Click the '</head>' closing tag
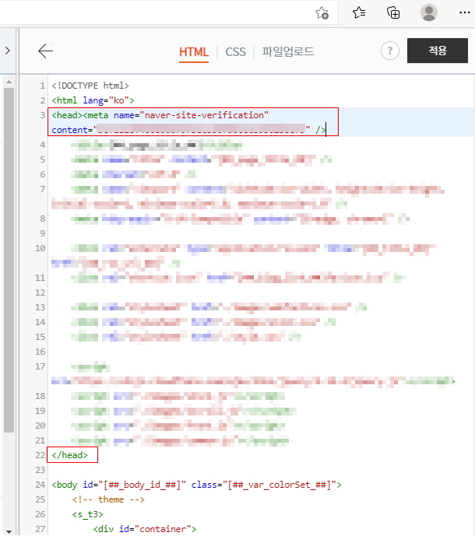Viewport: 475px width, 536px height. click(x=70, y=455)
